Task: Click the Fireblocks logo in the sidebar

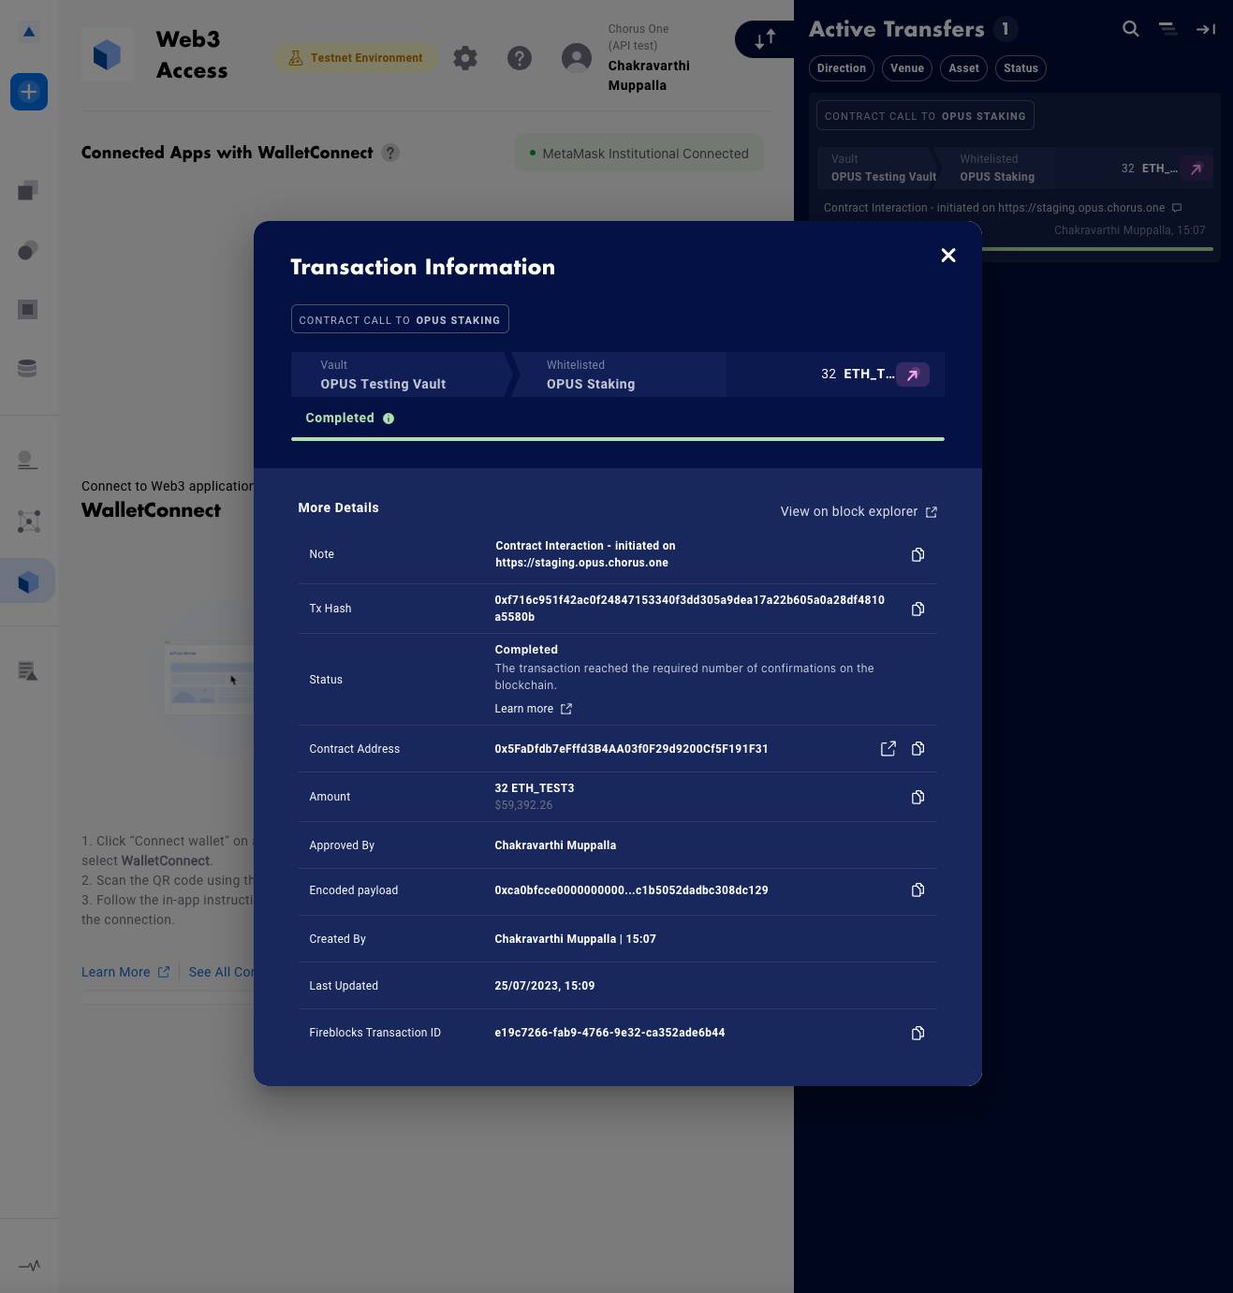Action: 29,32
